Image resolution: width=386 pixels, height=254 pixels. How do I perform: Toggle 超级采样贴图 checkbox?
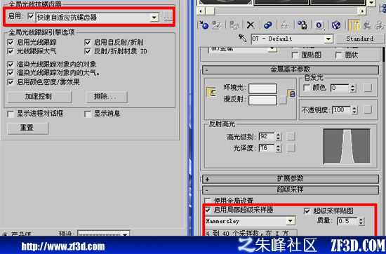307,211
